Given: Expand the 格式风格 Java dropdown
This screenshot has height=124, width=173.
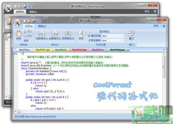Looking at the screenshot, I should [123, 36].
